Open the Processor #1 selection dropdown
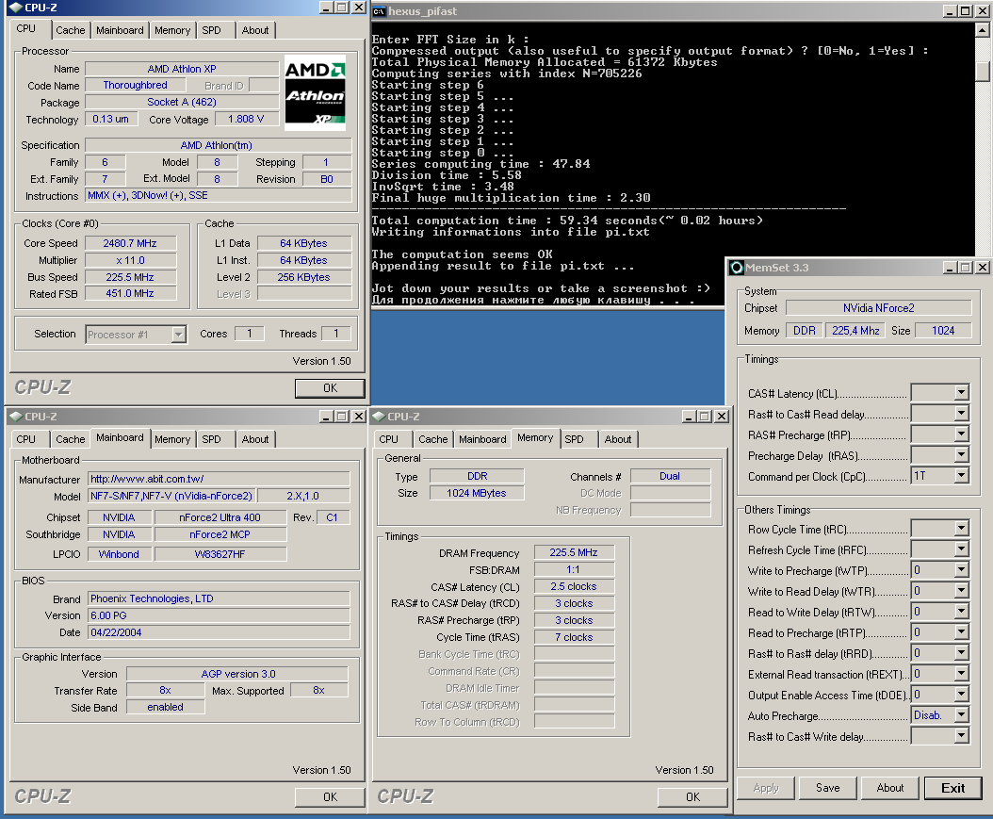Screen dimensions: 993x819 pos(179,334)
